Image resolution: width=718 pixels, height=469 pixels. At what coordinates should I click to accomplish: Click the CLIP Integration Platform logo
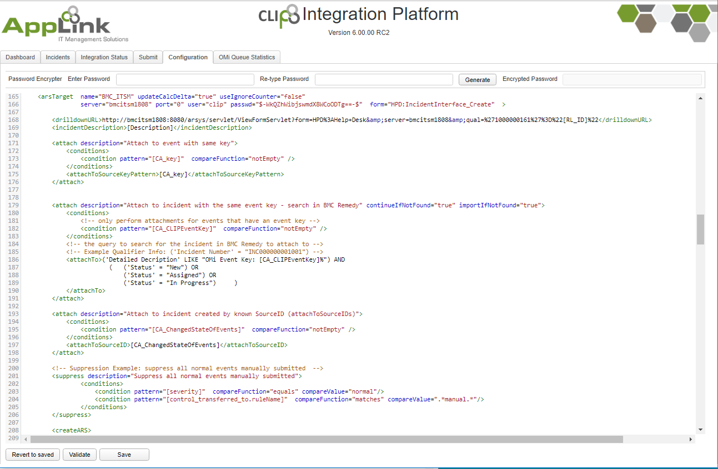[359, 16]
